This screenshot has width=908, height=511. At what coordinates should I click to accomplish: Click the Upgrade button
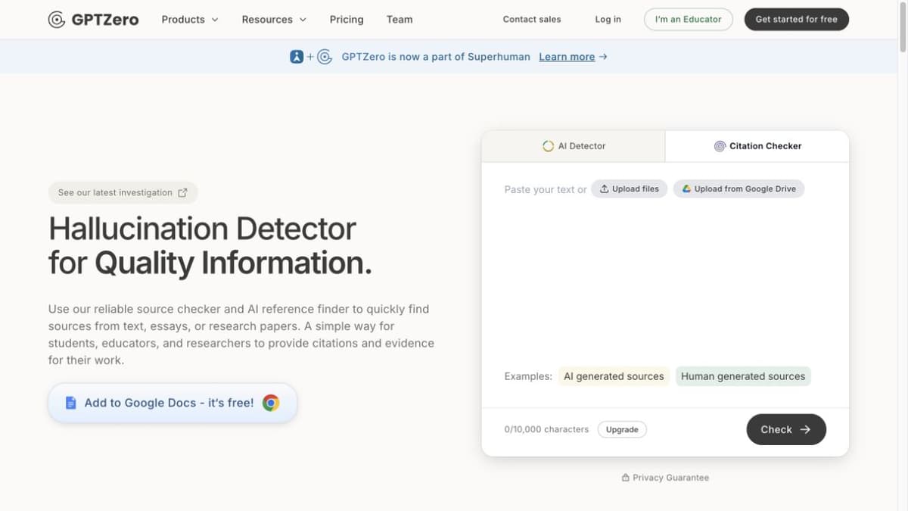[x=622, y=429]
